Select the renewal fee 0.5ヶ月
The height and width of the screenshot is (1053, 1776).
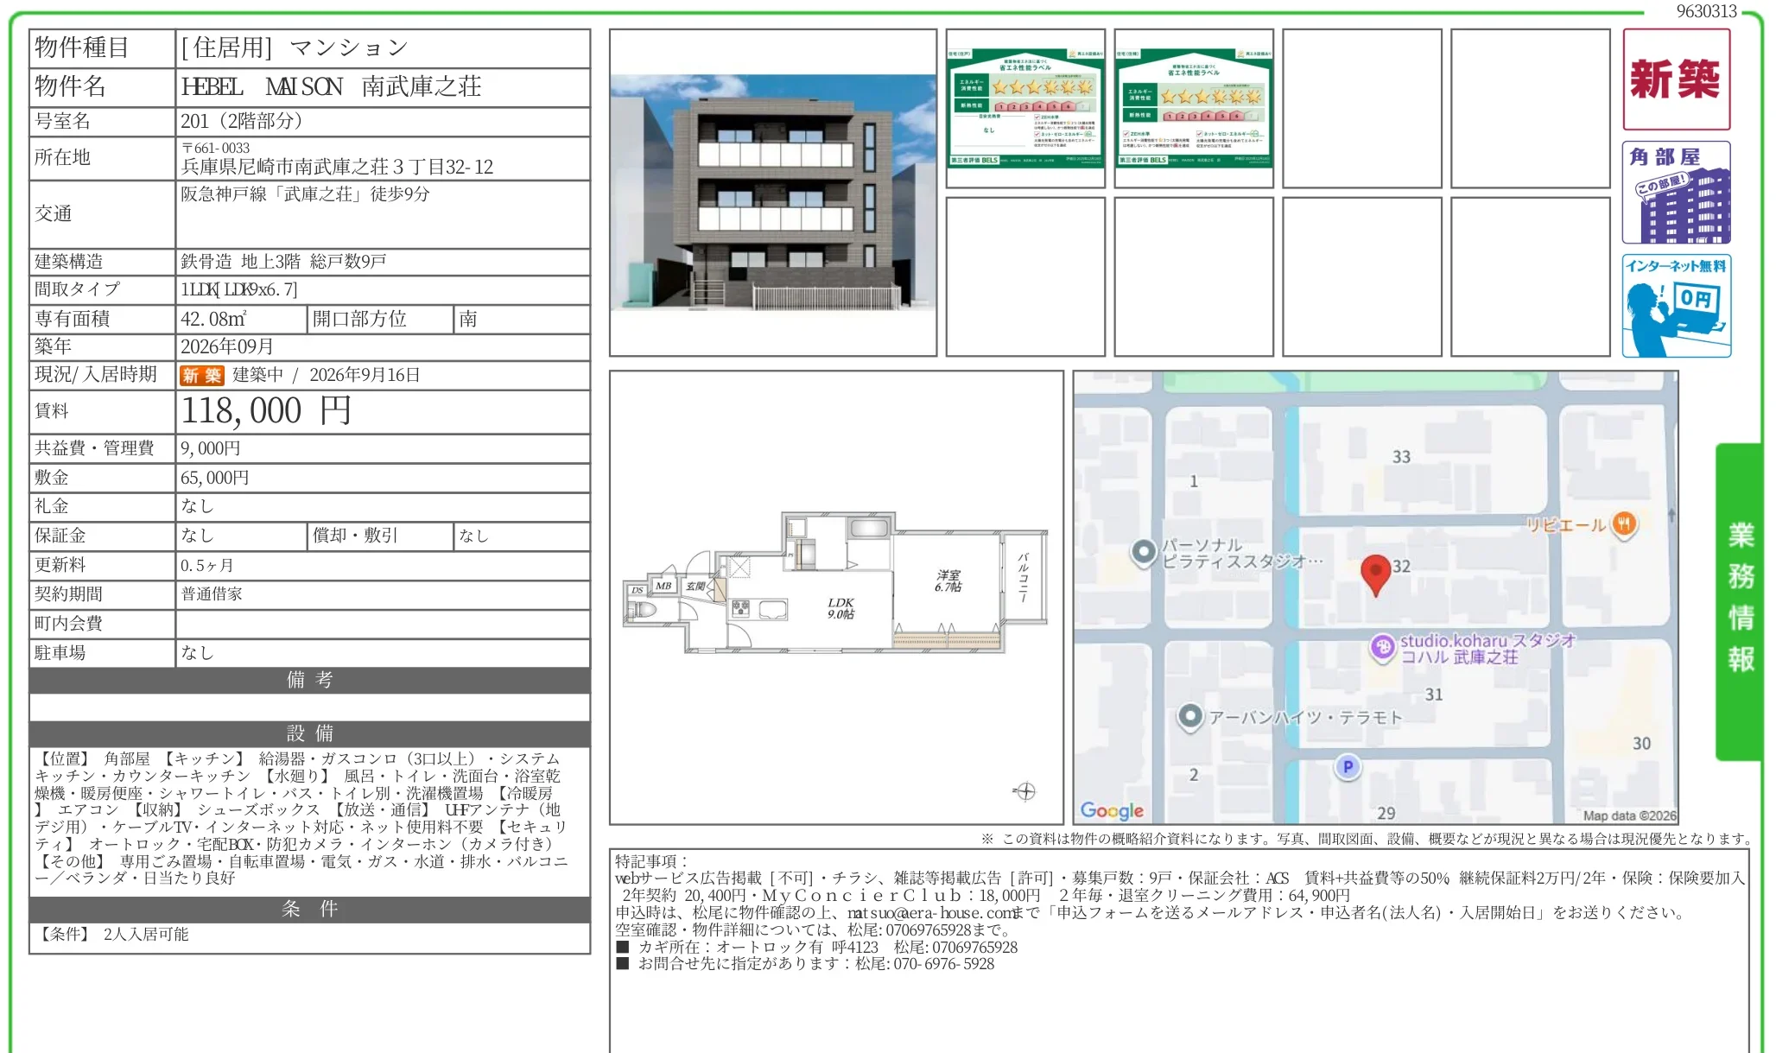(x=207, y=566)
